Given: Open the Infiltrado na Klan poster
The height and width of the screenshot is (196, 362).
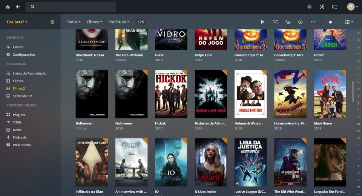Looking at the screenshot, I should click(x=92, y=163).
